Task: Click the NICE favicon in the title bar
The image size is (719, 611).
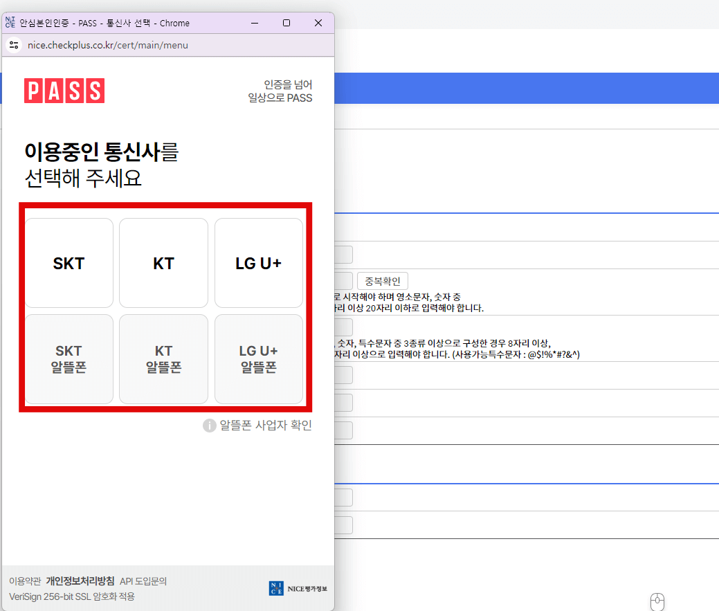Action: point(10,22)
